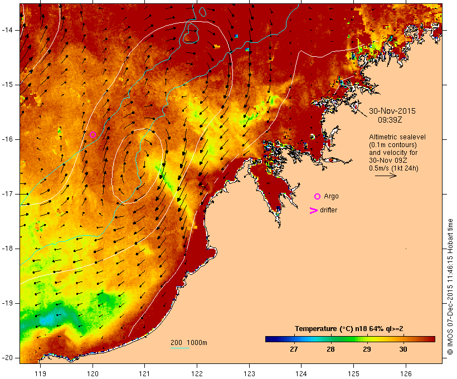Click the '200 1000m' isobath label
Image resolution: width=457 pixels, height=379 pixels.
click(189, 343)
